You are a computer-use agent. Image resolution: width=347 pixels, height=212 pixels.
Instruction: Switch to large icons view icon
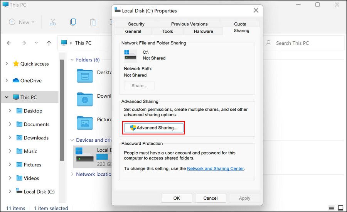tap(340, 208)
